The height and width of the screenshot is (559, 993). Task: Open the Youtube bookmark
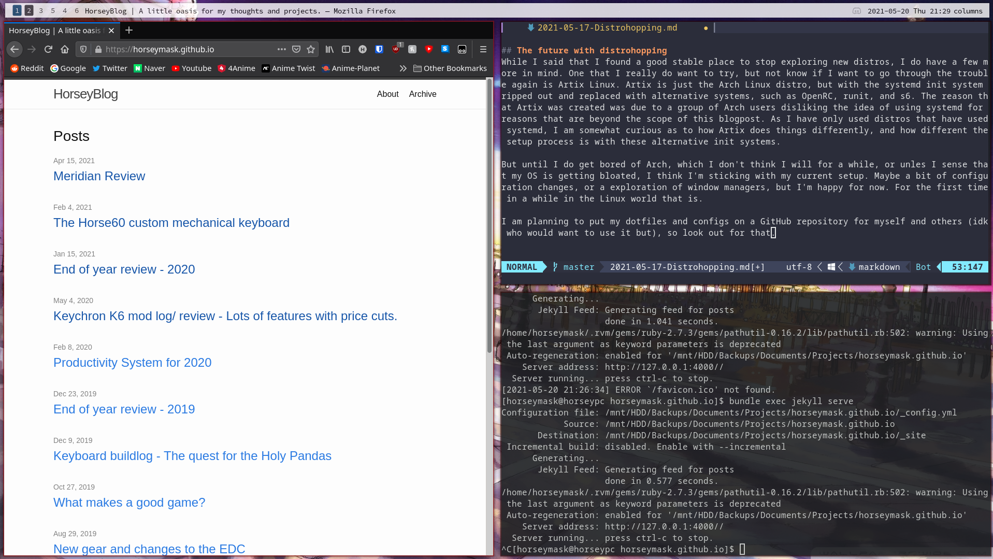[x=192, y=68]
